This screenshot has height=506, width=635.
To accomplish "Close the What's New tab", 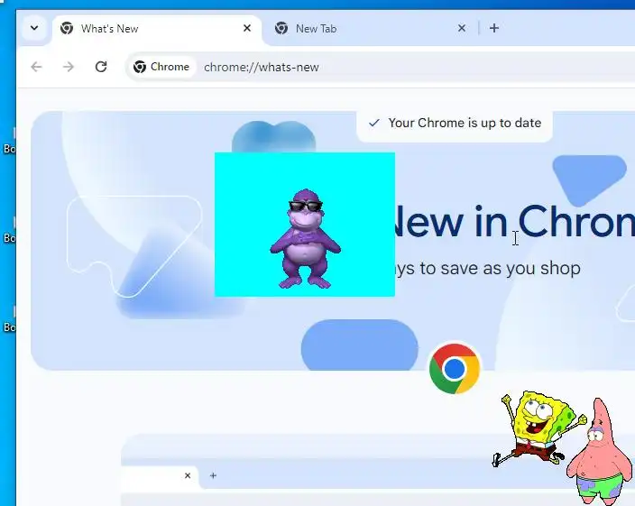I will click(247, 28).
